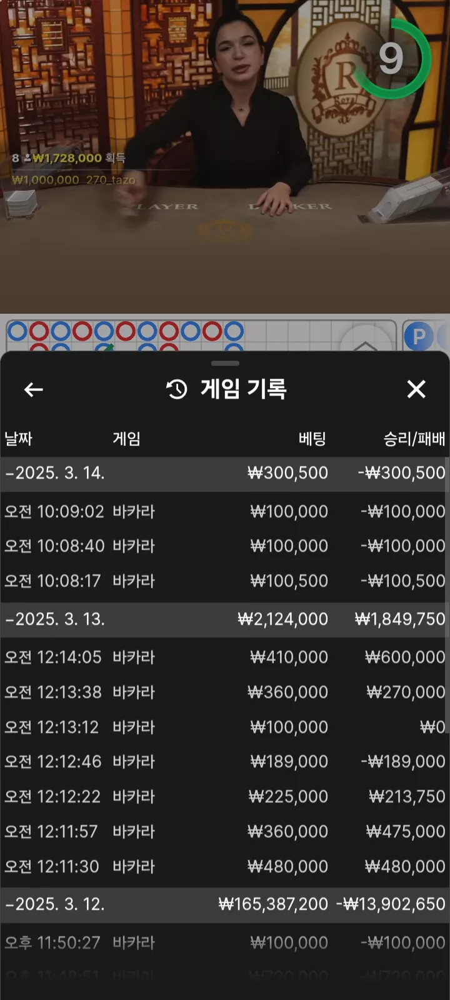The image size is (450, 1000).
Task: Click the 날짜 column header
Action: [x=18, y=439]
